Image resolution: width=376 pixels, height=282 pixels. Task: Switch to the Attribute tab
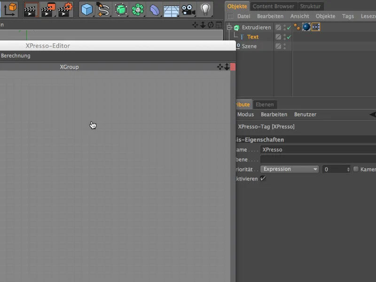click(243, 104)
